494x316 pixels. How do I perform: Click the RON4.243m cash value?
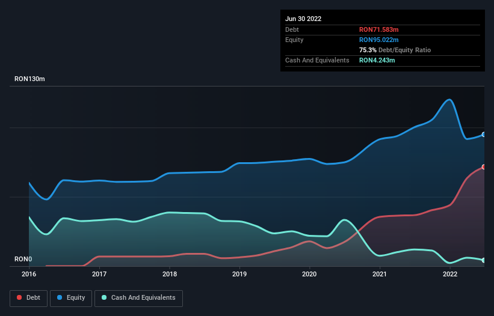point(377,60)
